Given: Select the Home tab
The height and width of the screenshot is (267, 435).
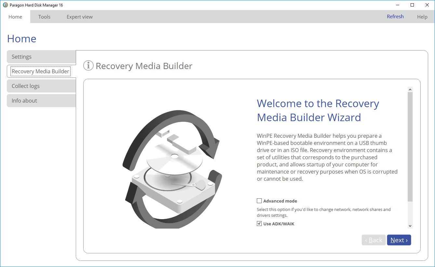Looking at the screenshot, I should [x=15, y=17].
